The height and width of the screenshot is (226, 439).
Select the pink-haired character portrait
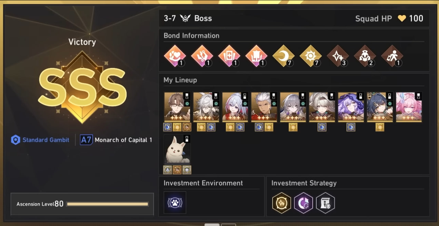coord(409,106)
